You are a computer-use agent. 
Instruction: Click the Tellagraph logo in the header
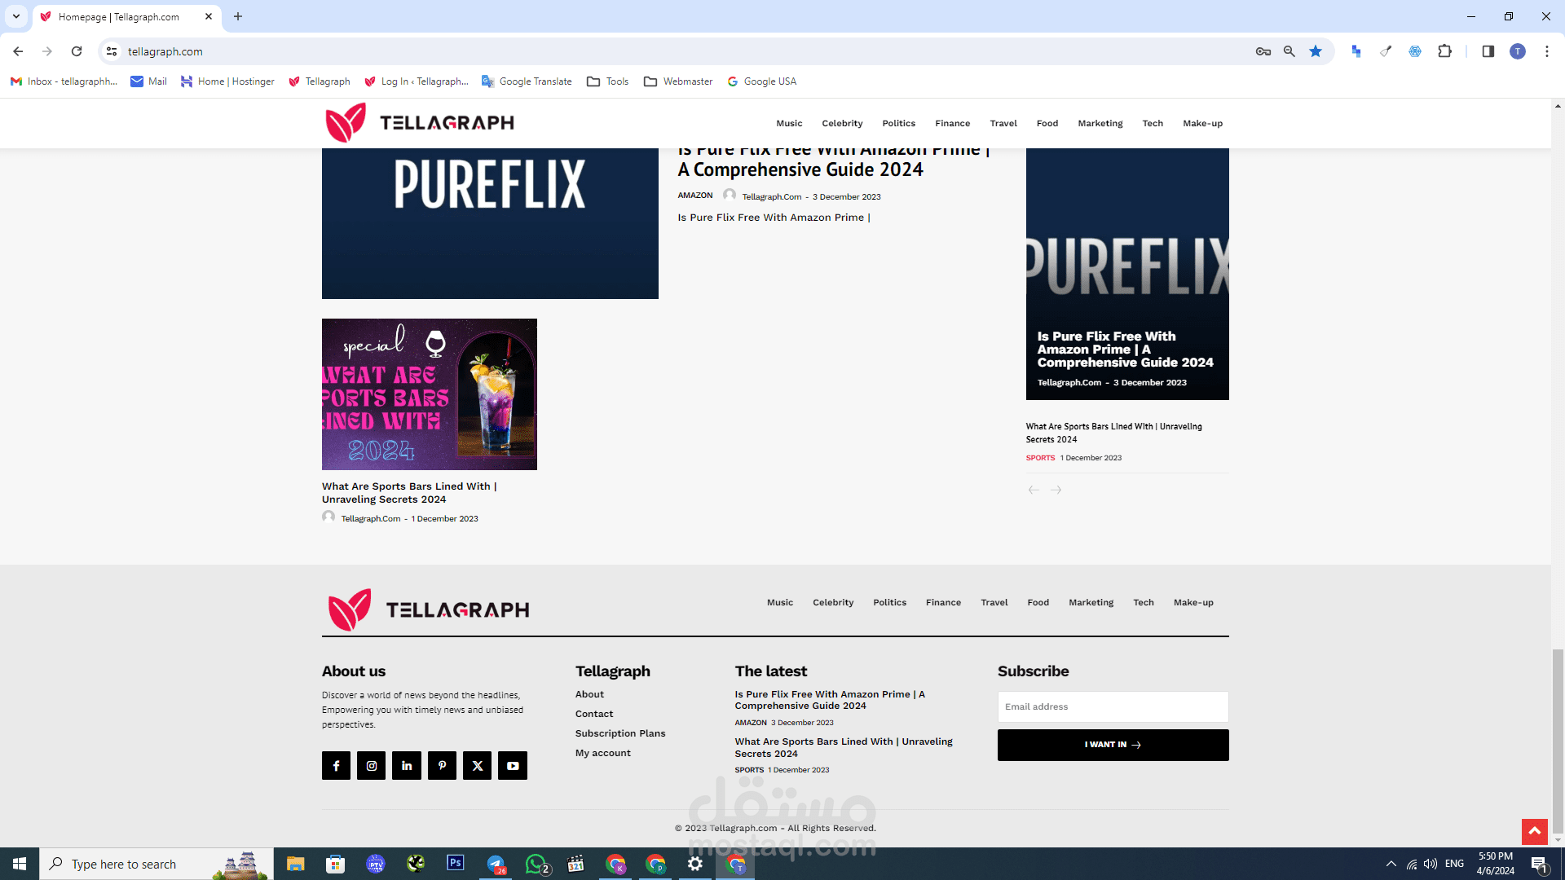419,123
